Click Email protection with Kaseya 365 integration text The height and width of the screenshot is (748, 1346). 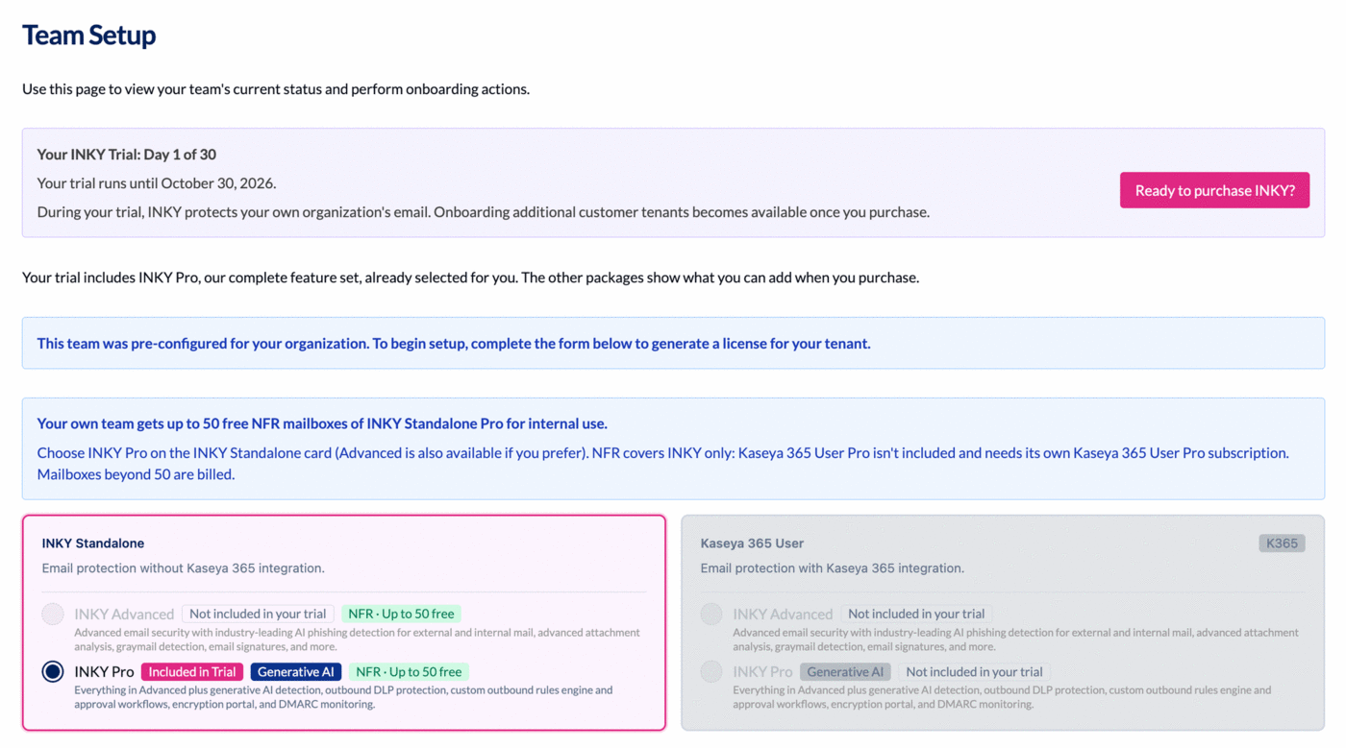tap(832, 568)
